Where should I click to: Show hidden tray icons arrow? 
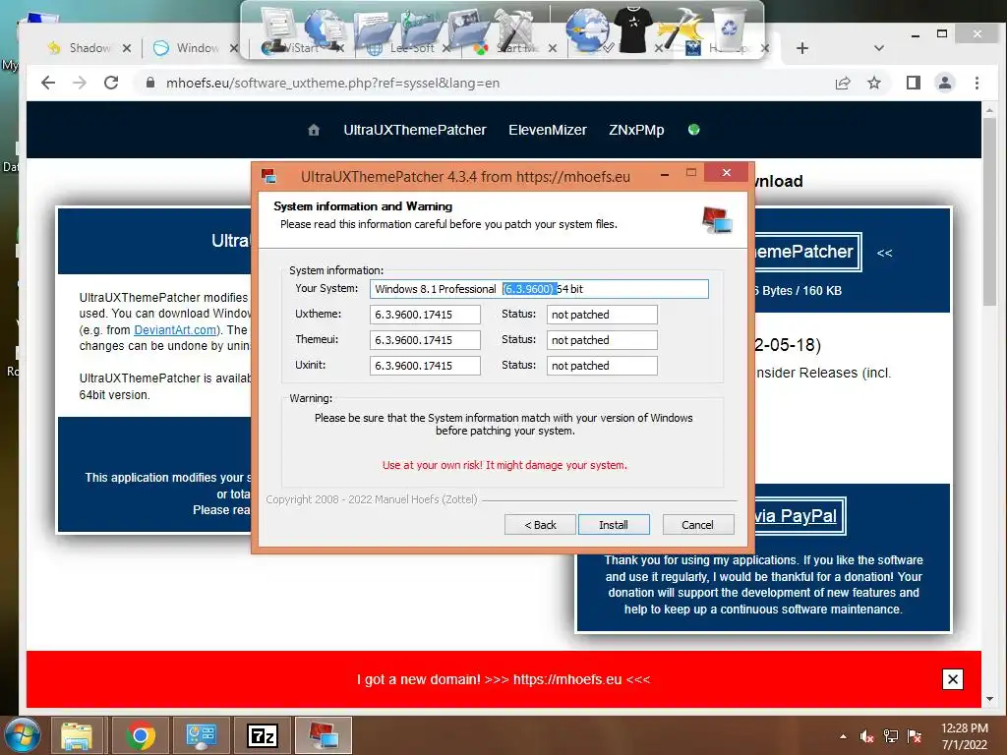843,736
